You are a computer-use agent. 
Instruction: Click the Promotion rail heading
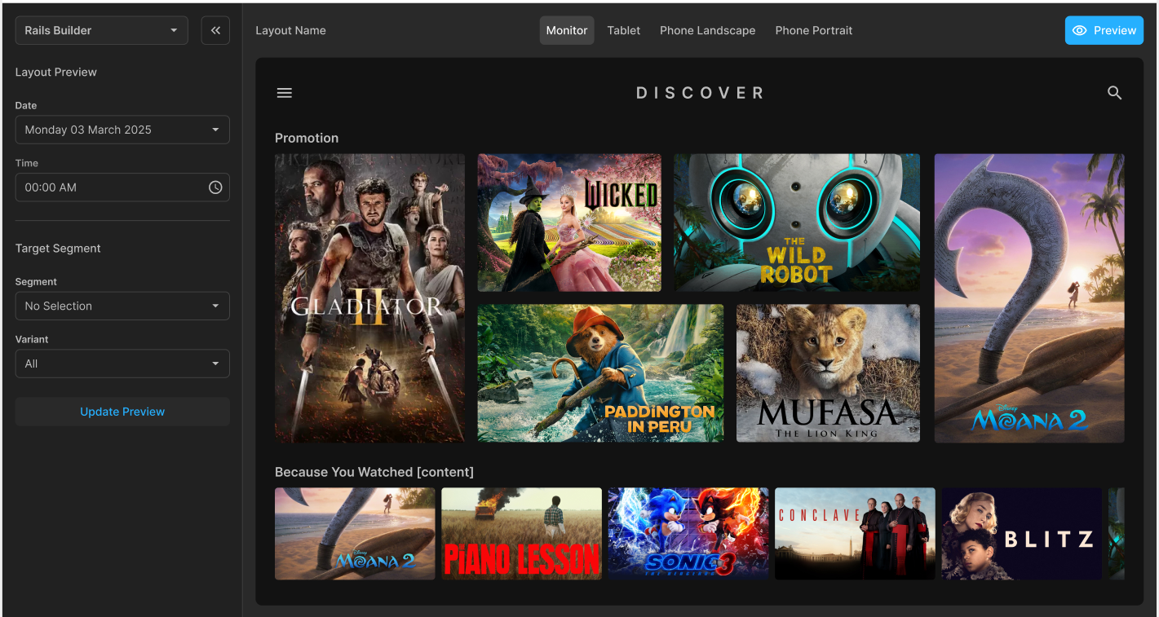coord(307,138)
